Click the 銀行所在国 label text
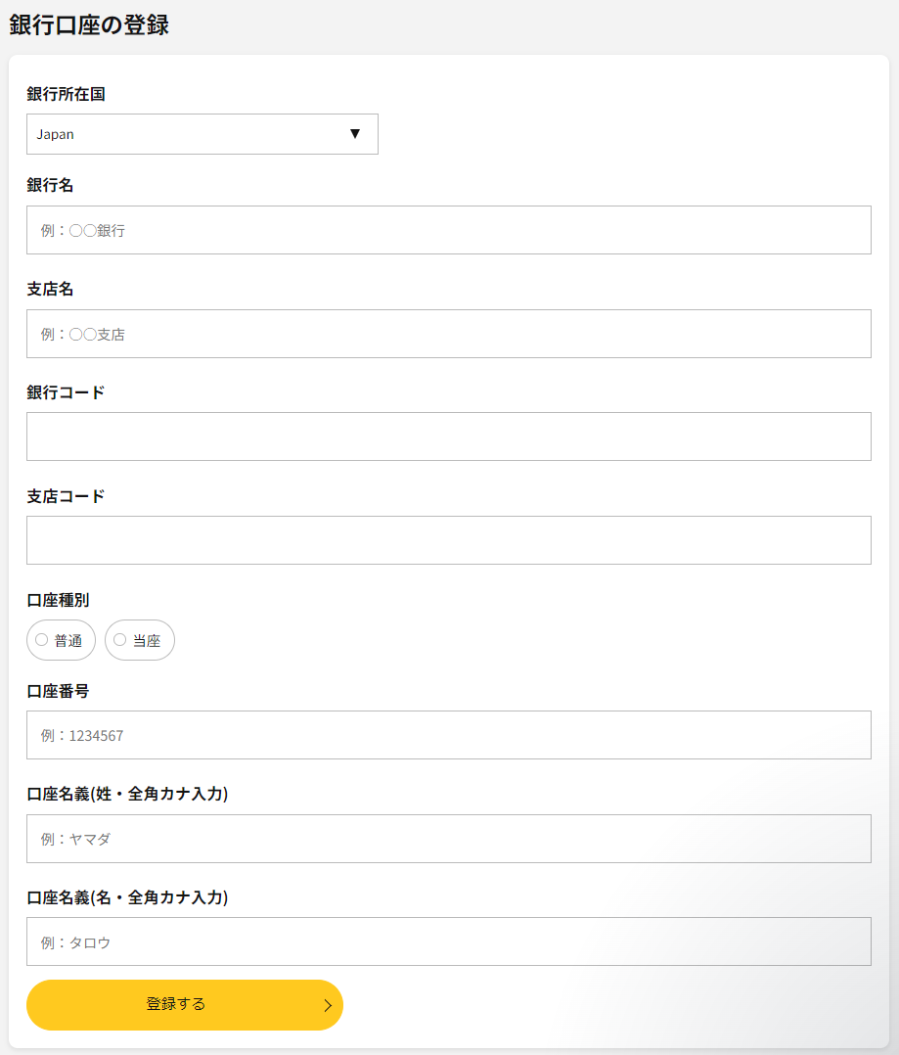 point(66,94)
